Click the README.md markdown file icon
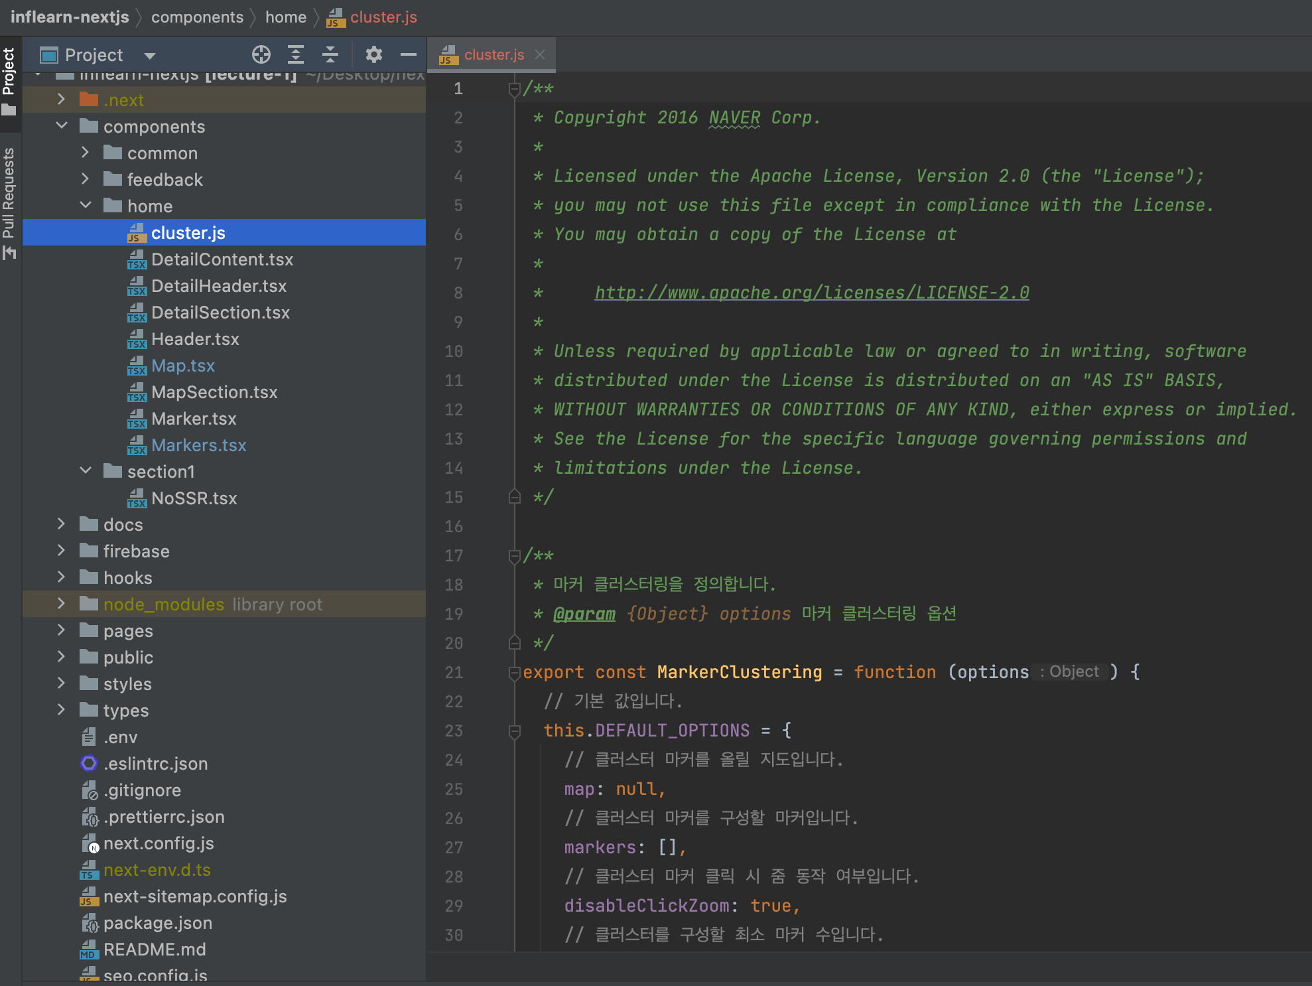The width and height of the screenshot is (1312, 986). point(89,950)
